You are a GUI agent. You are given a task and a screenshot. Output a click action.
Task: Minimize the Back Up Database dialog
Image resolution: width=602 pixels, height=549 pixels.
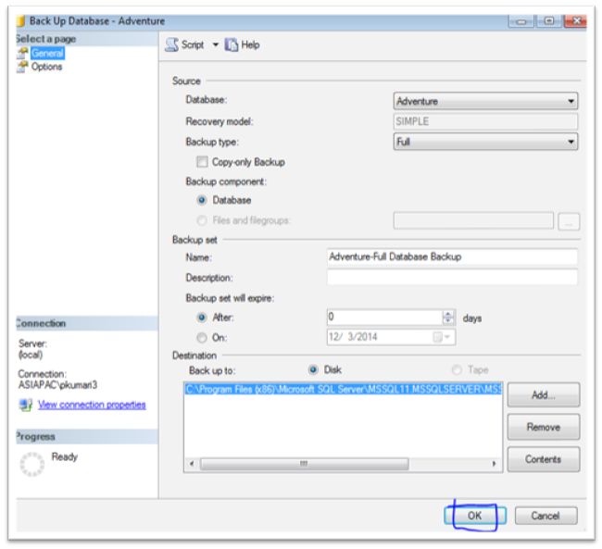(521, 21)
